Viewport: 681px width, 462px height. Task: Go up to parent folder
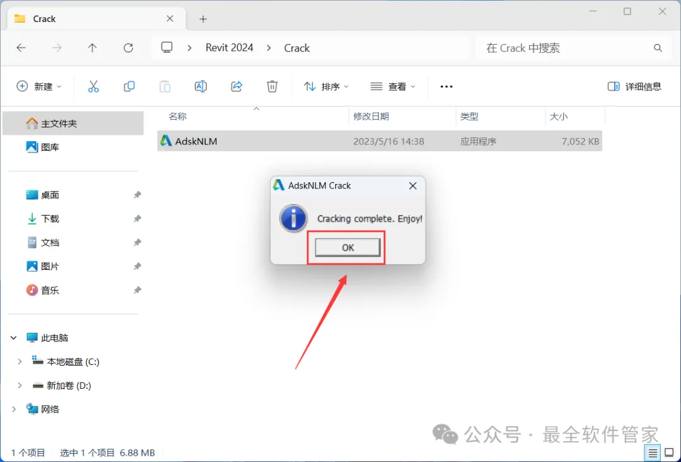[92, 48]
